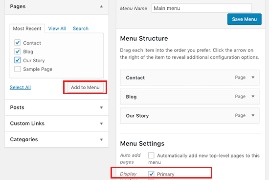
Task: Toggle the Primary display location checkbox
Action: point(151,174)
